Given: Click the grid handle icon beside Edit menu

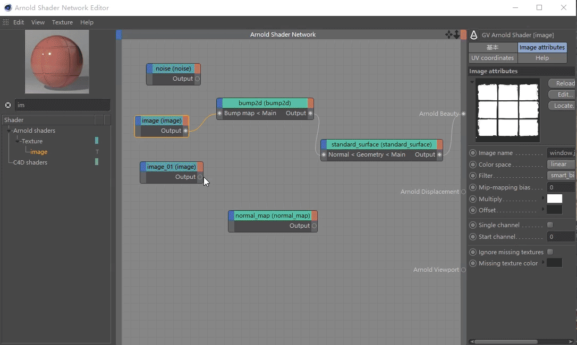Looking at the screenshot, I should coord(5,22).
